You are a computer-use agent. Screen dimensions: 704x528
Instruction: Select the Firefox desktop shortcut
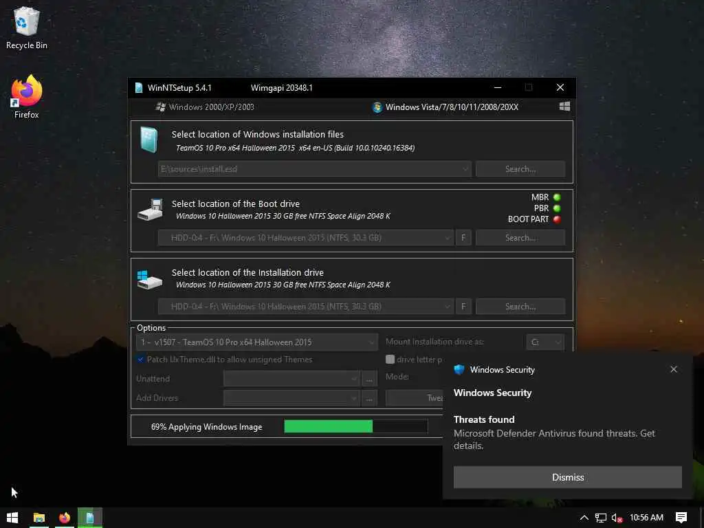(x=27, y=96)
